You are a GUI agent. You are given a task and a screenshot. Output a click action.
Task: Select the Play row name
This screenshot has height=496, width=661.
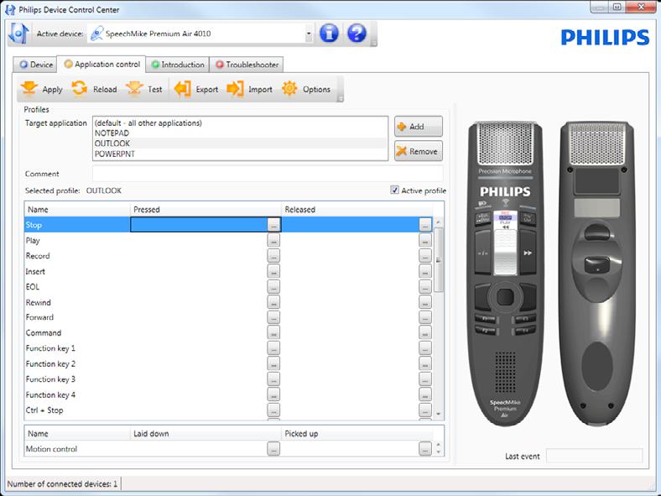(33, 240)
